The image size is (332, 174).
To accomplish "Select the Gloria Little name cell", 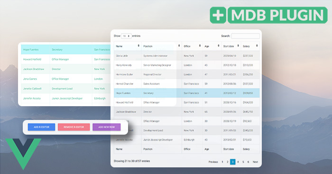I will coord(122,56).
